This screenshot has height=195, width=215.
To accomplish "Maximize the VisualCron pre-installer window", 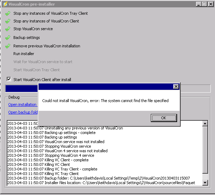I will click(204, 4).
